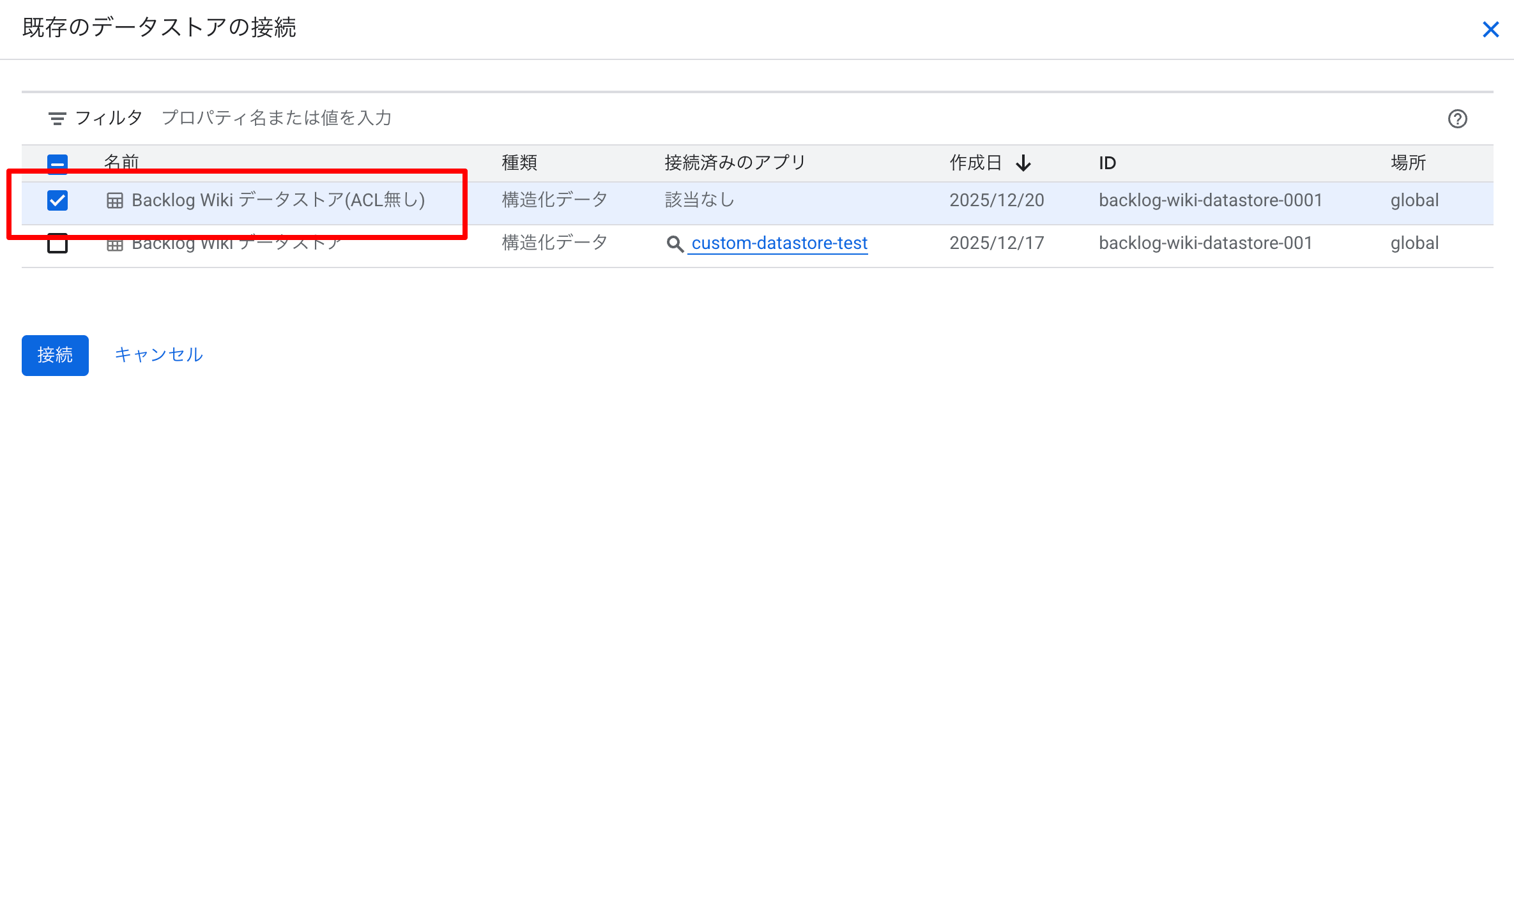The width and height of the screenshot is (1514, 918).
Task: Click the datastore icon beside Backlog Wiki データストア
Action: click(x=114, y=243)
